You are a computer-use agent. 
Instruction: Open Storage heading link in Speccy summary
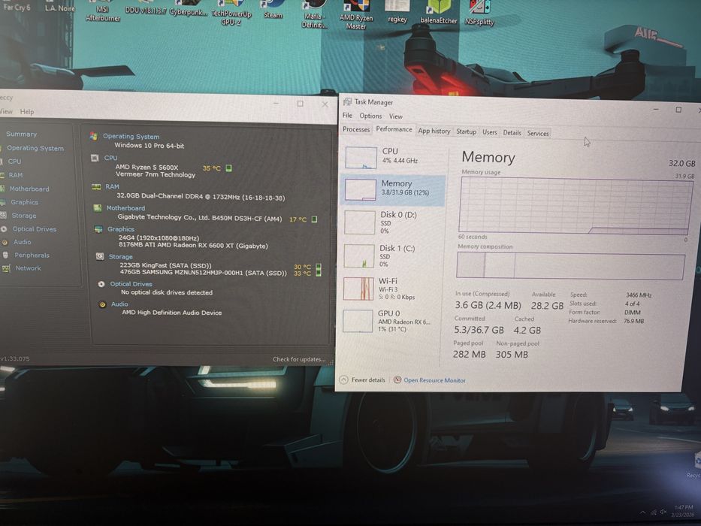[x=121, y=257]
